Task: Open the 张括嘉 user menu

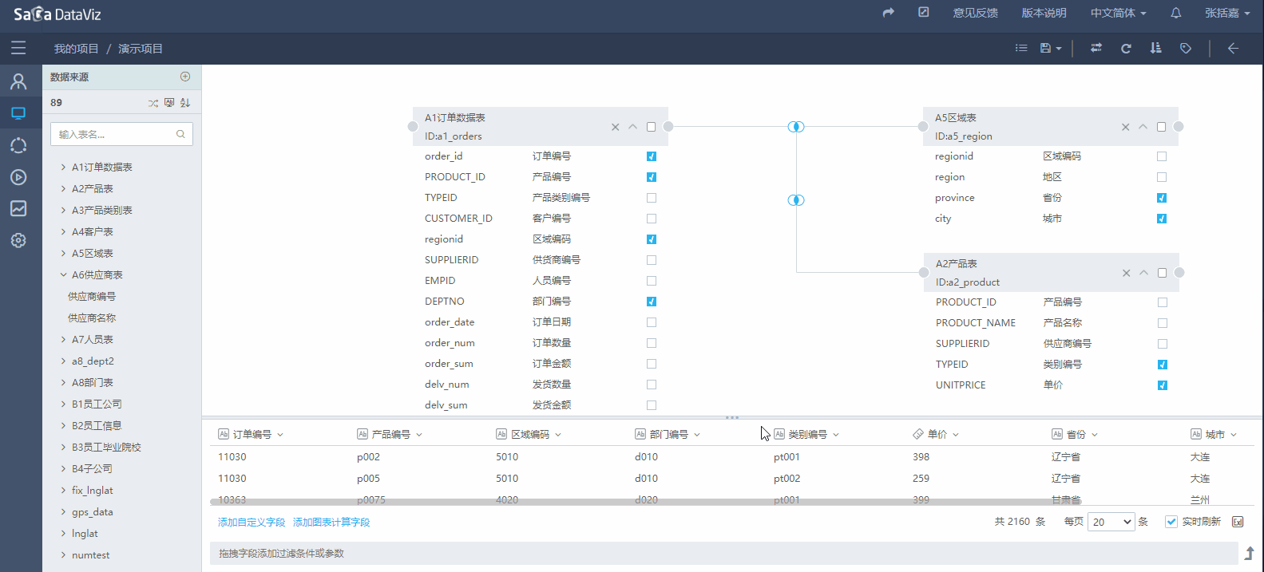Action: pyautogui.click(x=1227, y=13)
